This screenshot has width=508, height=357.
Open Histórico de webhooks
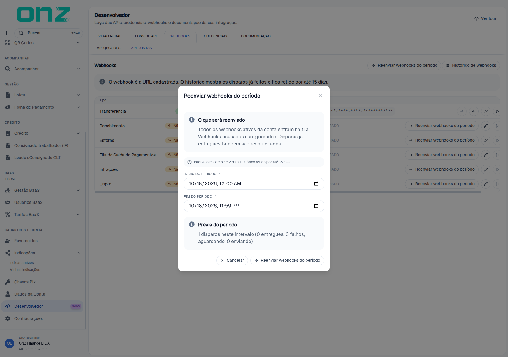coord(471,66)
